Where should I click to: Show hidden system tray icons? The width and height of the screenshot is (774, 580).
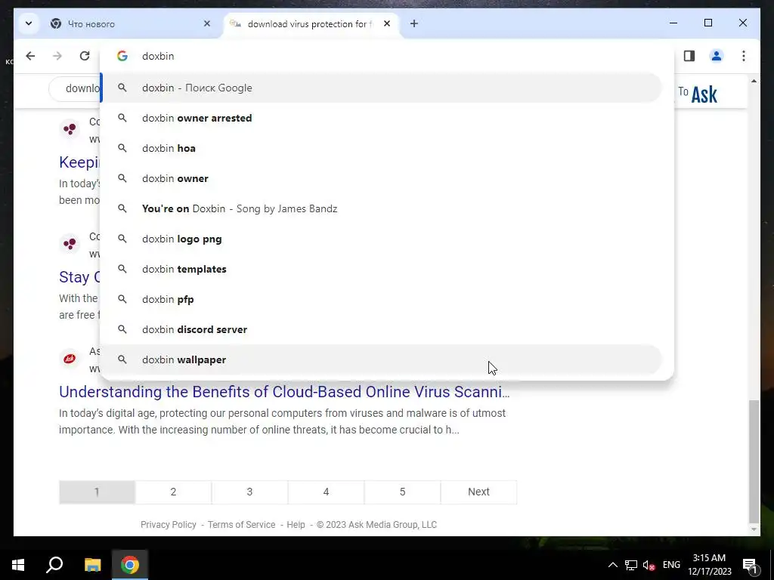(x=612, y=565)
